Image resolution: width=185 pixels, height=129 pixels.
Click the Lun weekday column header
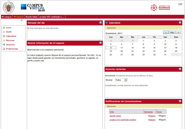pos(111,37)
